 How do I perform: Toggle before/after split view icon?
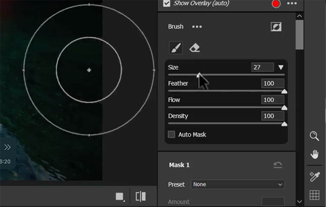140,197
